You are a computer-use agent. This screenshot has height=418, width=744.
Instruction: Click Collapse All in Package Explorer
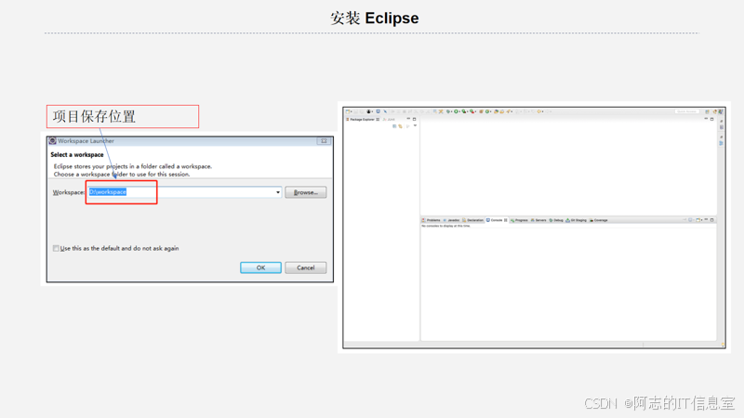click(x=394, y=126)
